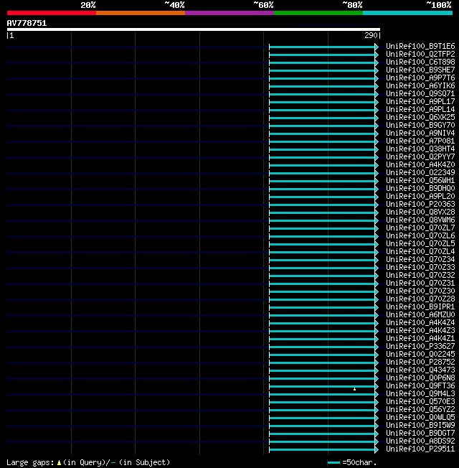Screen dimensions: 459x468
Task: Click the UniRef100_A8DS92 label
Action: pos(420,441)
